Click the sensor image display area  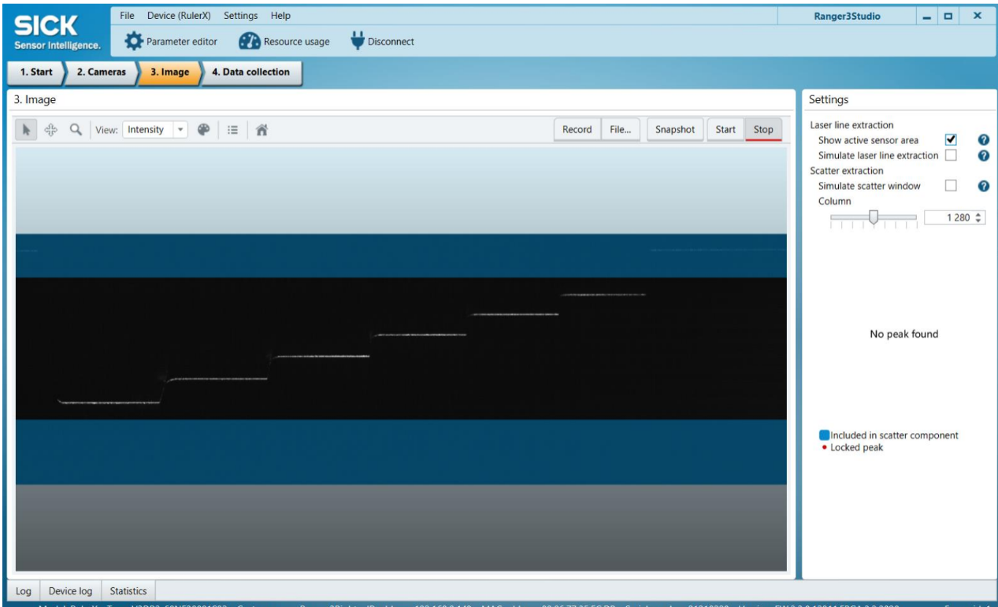(401, 358)
